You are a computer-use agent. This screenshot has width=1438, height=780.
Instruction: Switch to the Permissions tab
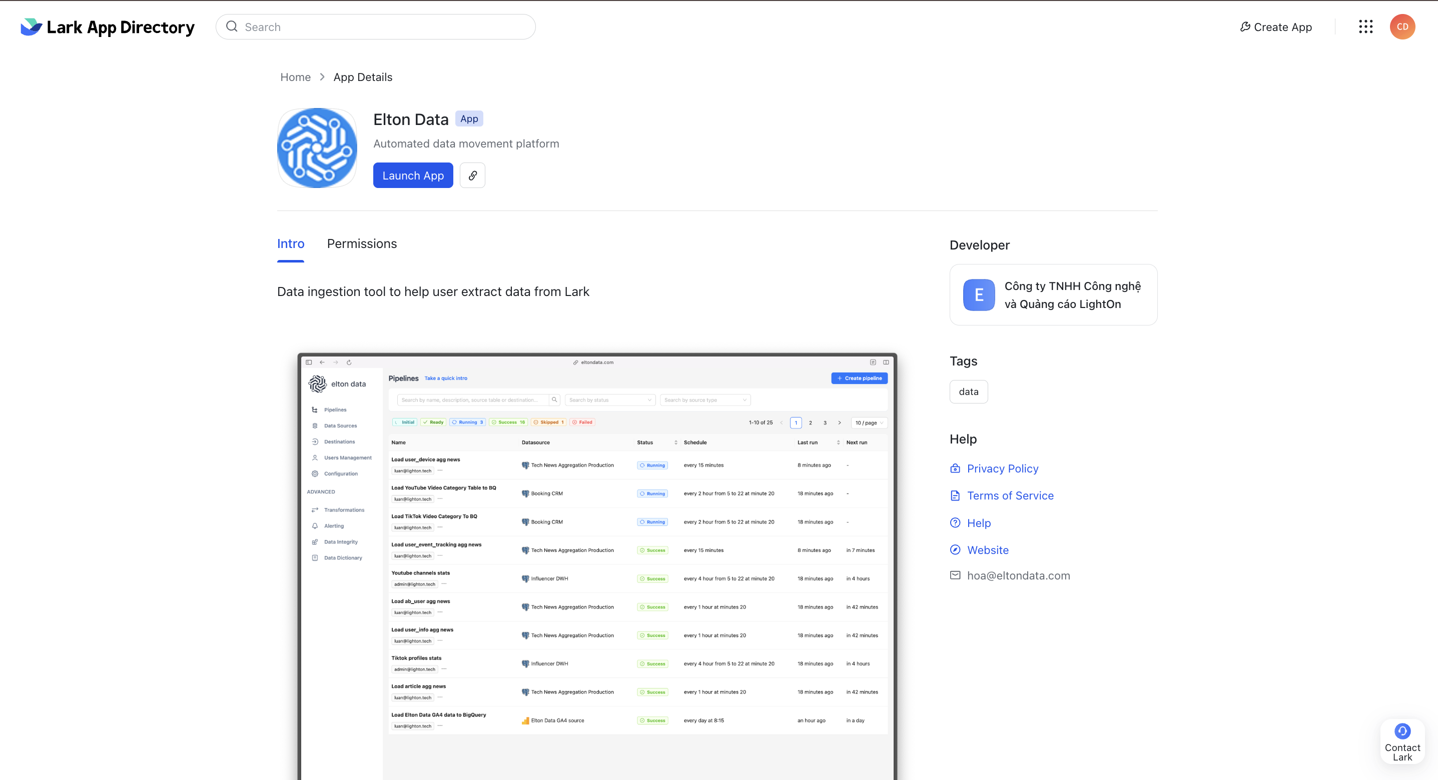(x=362, y=244)
